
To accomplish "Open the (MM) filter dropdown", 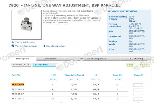I will click(52, 80).
